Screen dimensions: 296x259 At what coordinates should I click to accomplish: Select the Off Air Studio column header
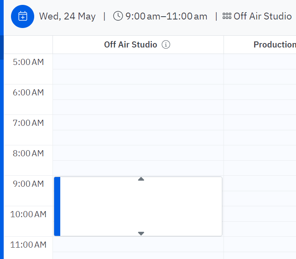(x=130, y=45)
